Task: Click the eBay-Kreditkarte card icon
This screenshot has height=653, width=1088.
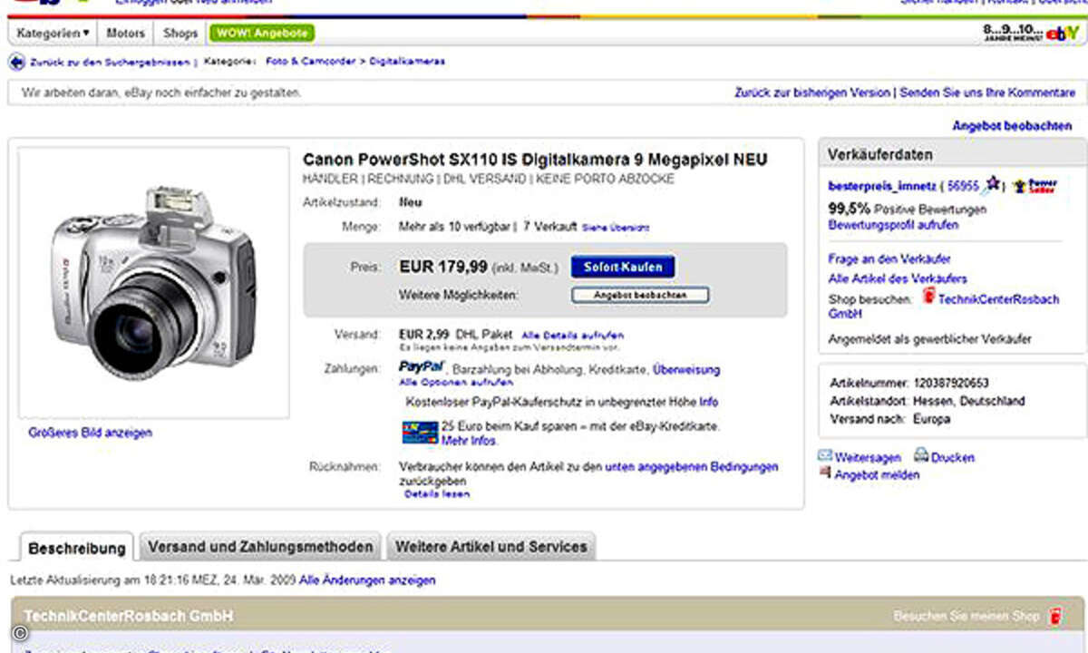Action: [420, 432]
